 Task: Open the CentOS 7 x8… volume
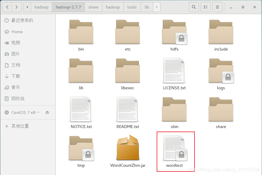(x=28, y=112)
